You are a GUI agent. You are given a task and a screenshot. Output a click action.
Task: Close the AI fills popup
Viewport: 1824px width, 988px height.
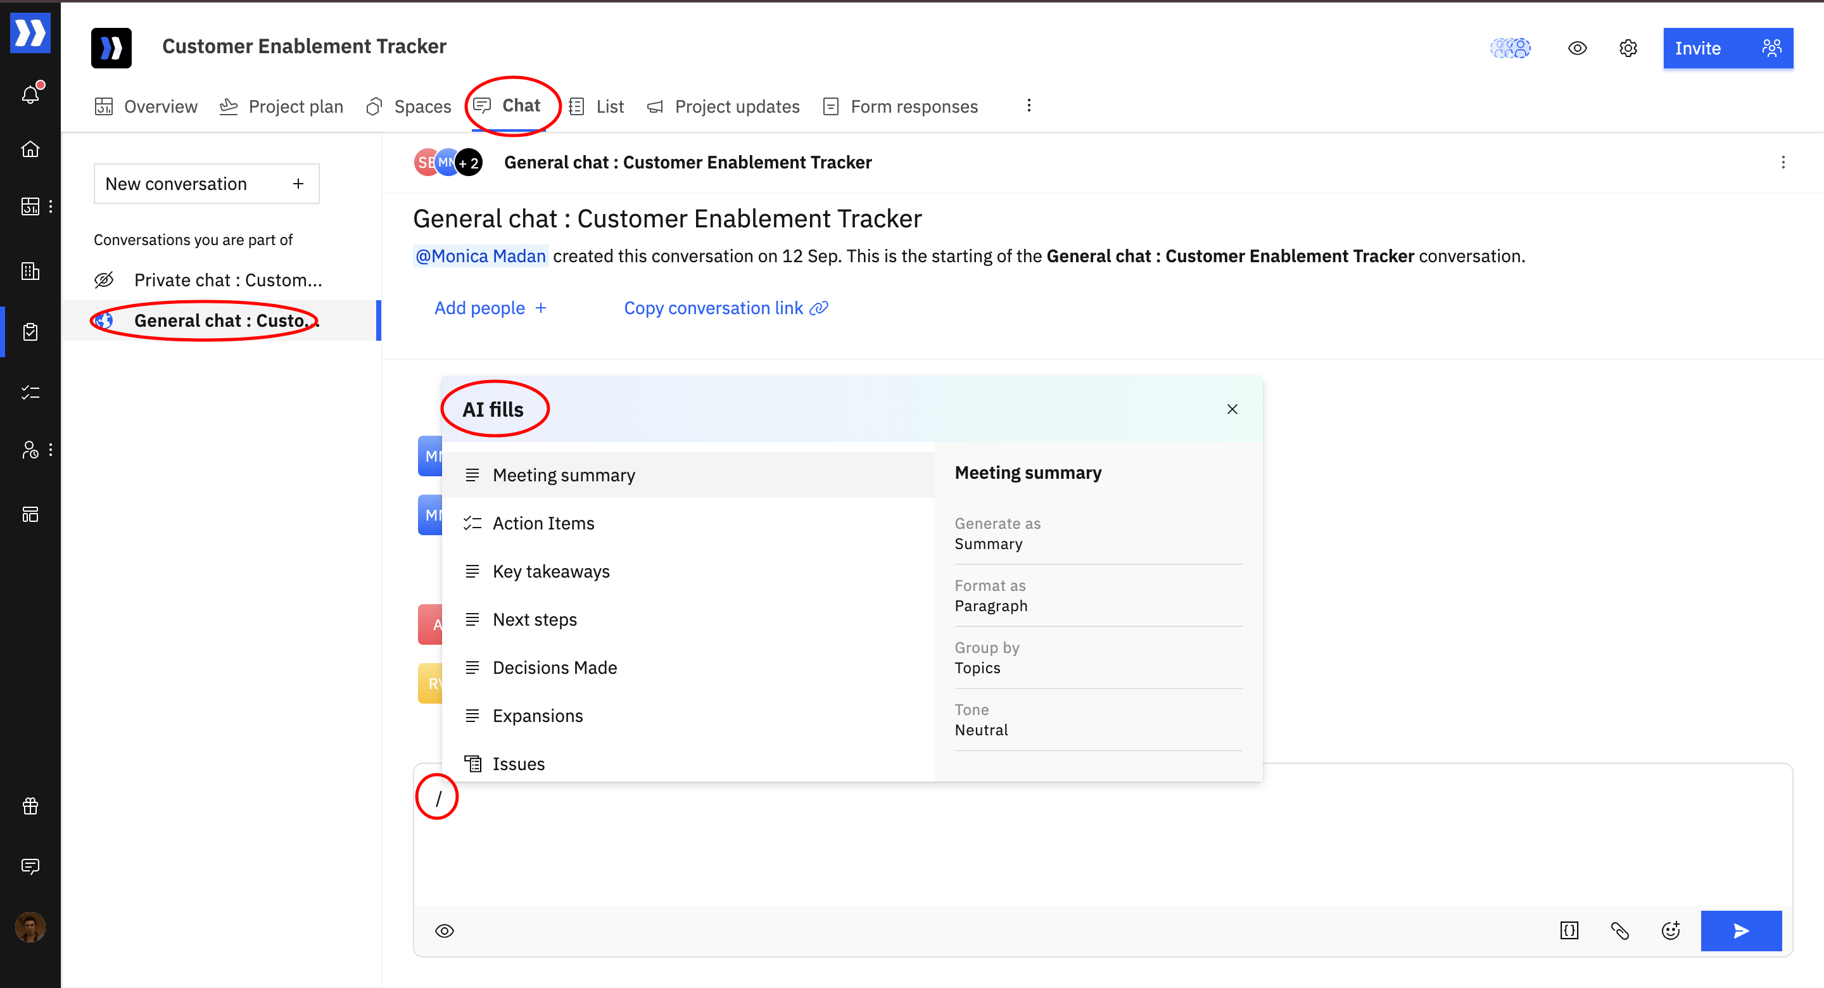coord(1232,409)
